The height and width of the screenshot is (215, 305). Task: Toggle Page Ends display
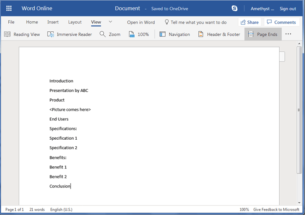pos(263,34)
